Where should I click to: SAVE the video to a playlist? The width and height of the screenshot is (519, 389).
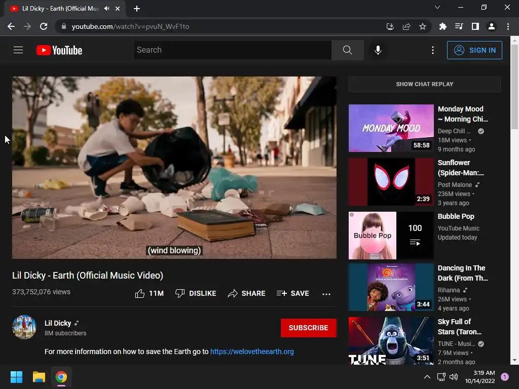coord(293,293)
